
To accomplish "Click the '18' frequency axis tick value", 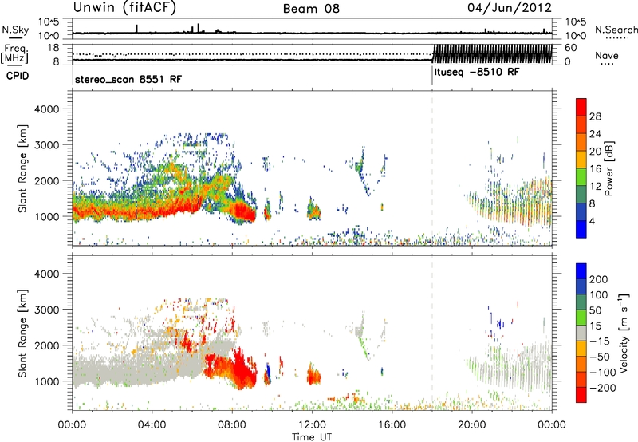I will click(53, 48).
